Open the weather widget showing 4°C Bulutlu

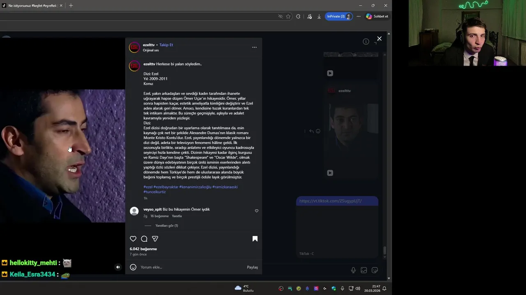[245, 288]
